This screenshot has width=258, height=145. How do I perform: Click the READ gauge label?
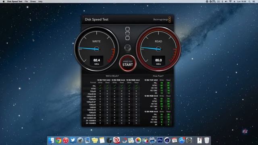coord(158,41)
